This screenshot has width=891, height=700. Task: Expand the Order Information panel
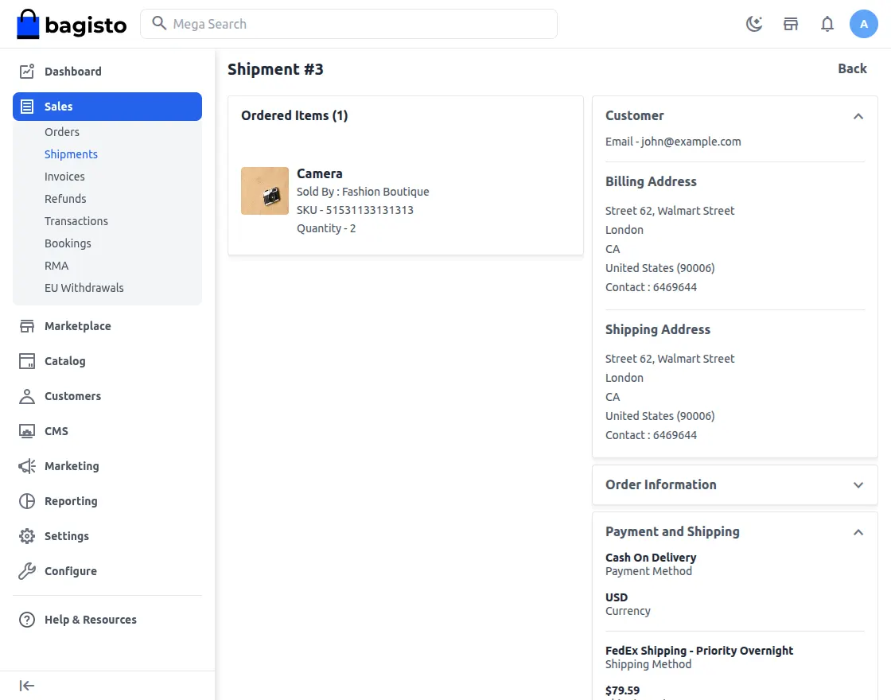click(858, 484)
